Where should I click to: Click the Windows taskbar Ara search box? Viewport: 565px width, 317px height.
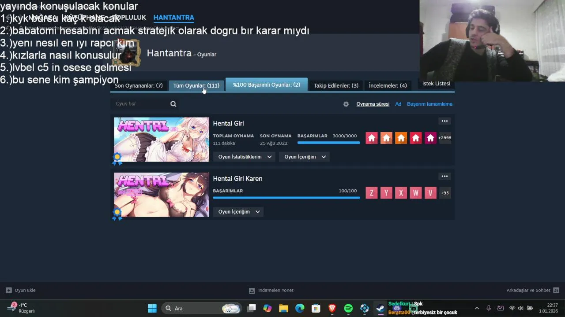pos(202,308)
